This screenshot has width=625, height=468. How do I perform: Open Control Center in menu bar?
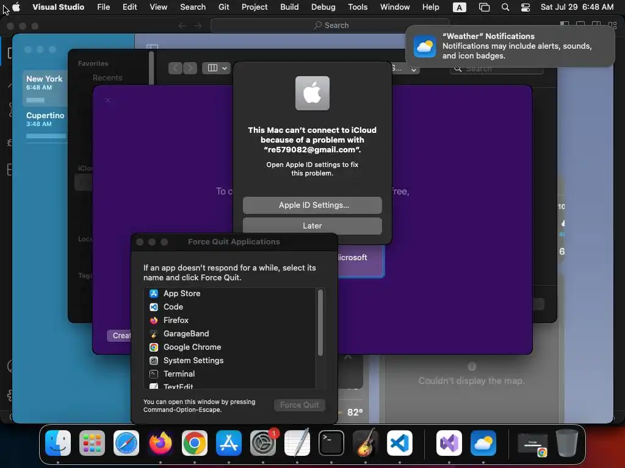(526, 7)
